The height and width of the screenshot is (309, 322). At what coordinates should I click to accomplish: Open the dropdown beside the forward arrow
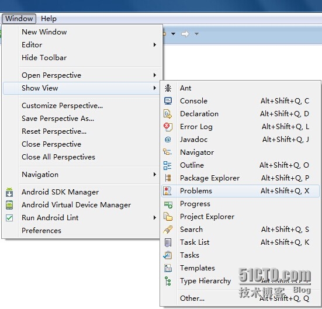[x=196, y=34]
